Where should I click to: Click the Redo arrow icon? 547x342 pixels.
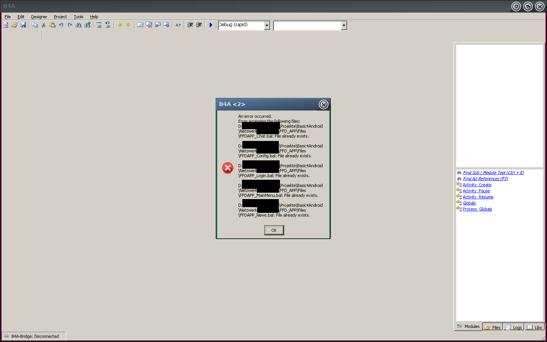click(x=70, y=25)
